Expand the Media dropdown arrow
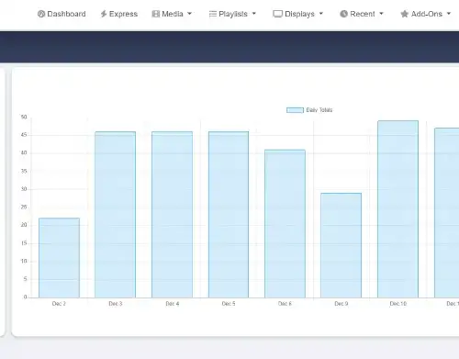This screenshot has width=459, height=359. pos(189,14)
